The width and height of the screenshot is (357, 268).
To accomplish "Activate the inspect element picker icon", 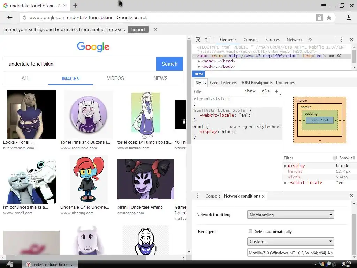I will pos(198,40).
